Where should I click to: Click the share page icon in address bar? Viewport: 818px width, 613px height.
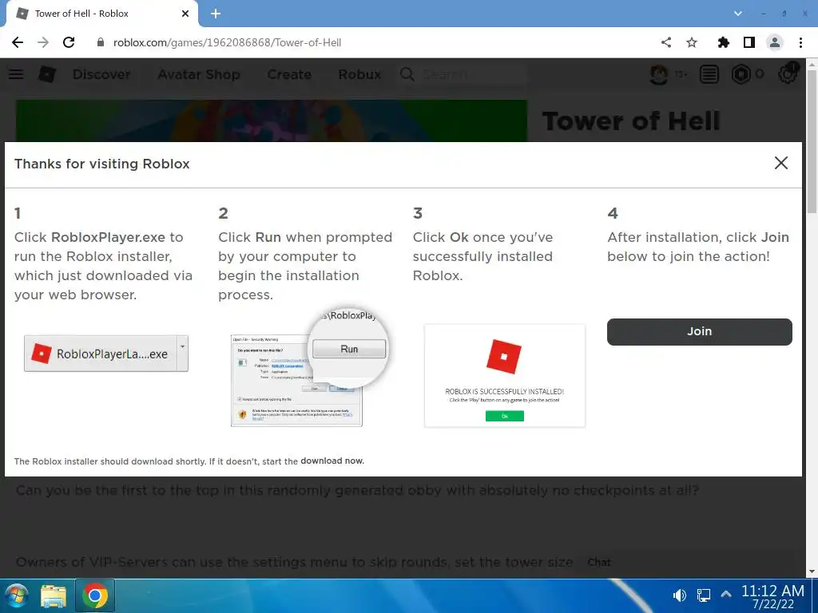coord(666,43)
